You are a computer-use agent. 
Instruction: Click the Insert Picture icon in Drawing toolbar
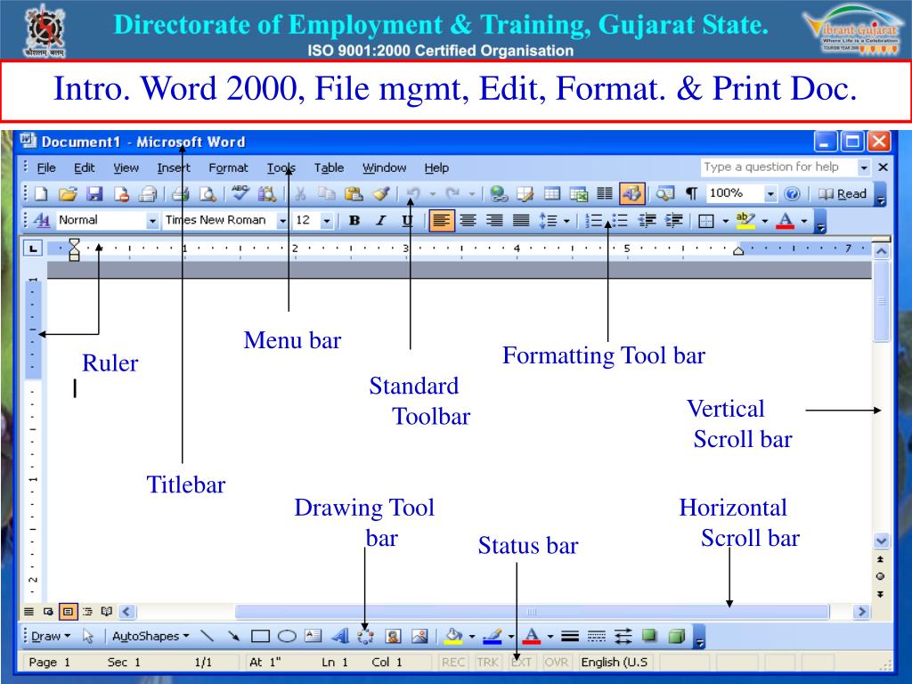[x=420, y=636]
